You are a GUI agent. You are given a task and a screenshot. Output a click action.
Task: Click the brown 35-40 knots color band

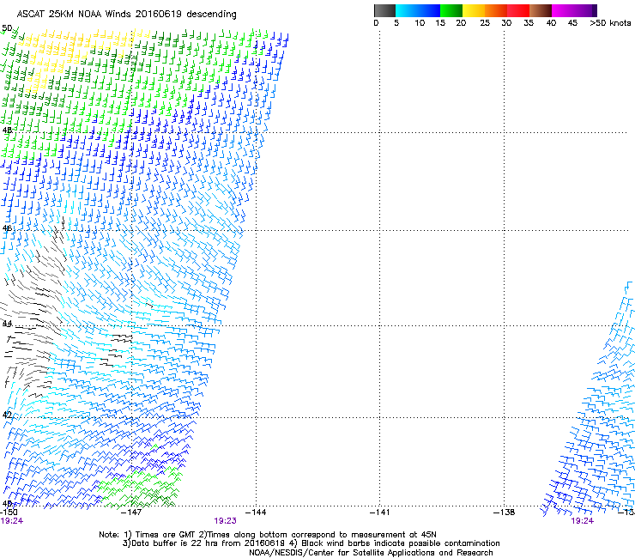point(541,10)
